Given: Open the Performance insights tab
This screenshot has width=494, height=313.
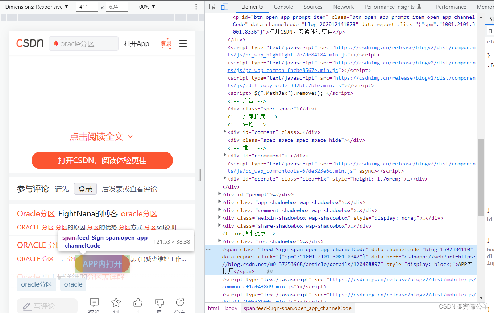Looking at the screenshot, I should (x=393, y=7).
